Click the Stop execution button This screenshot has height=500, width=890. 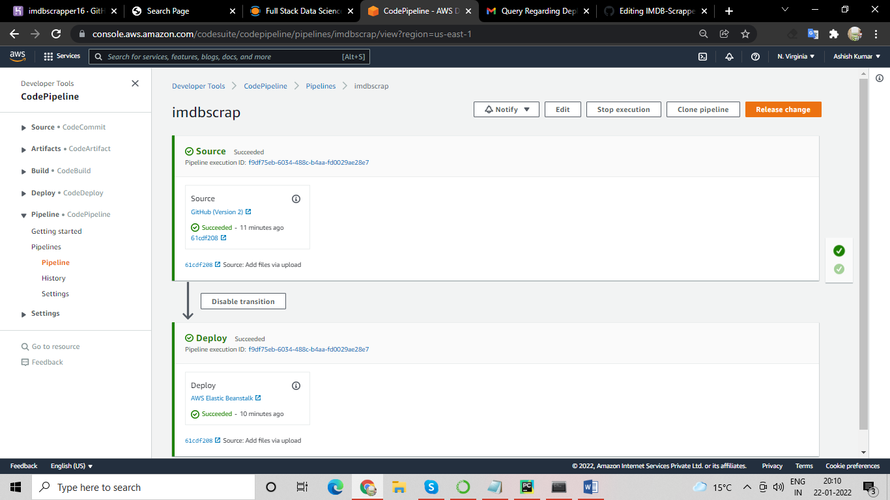[x=624, y=109]
